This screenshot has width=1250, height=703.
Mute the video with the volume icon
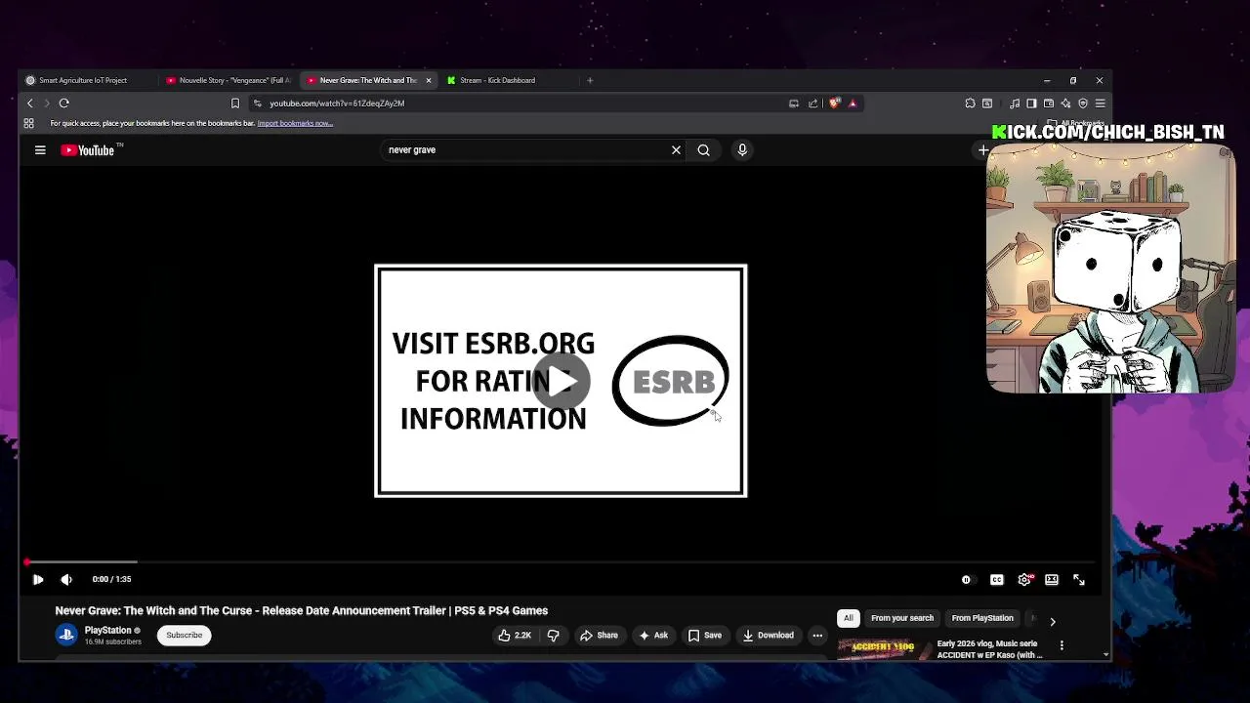(x=66, y=580)
